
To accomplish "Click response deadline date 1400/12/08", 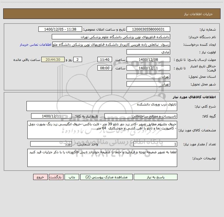I will tap(148, 59).
